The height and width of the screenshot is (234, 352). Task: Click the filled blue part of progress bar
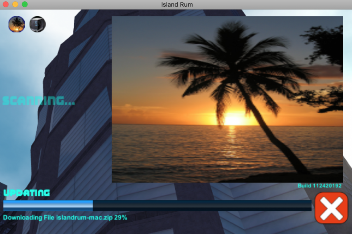pyautogui.click(x=48, y=205)
